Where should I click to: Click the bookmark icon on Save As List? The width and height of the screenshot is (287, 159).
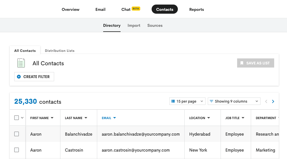pos(242,63)
